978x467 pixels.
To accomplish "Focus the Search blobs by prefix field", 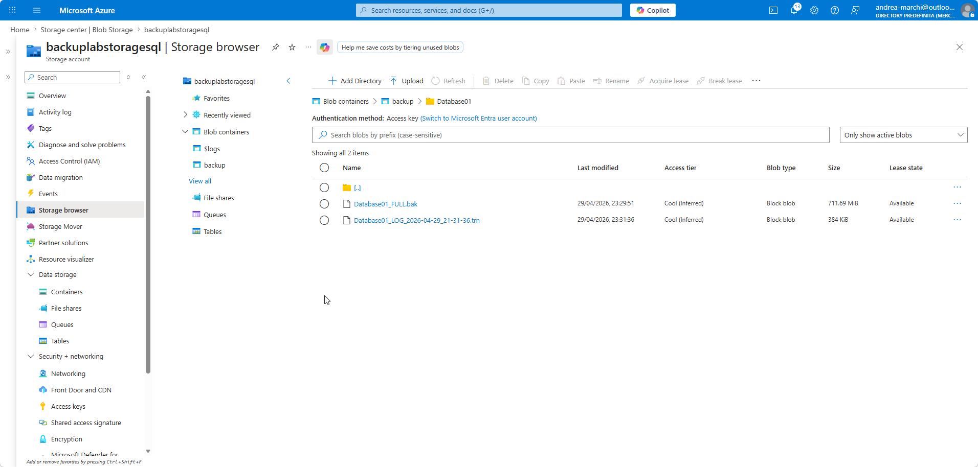I will pos(570,135).
